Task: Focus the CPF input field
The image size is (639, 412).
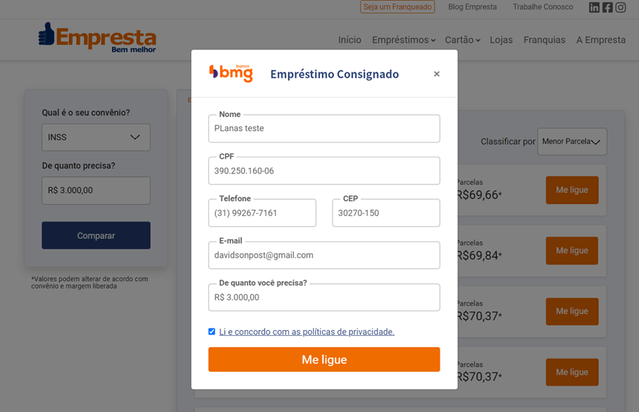Action: (x=324, y=171)
